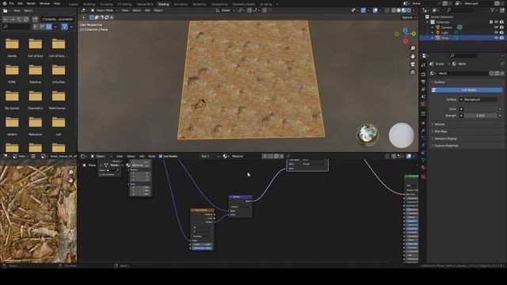Disable the Plane object in renders
This screenshot has height=285, width=507.
pos(501,38)
